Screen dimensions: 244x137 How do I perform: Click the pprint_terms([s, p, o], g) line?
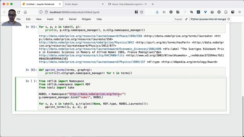(x=66, y=107)
